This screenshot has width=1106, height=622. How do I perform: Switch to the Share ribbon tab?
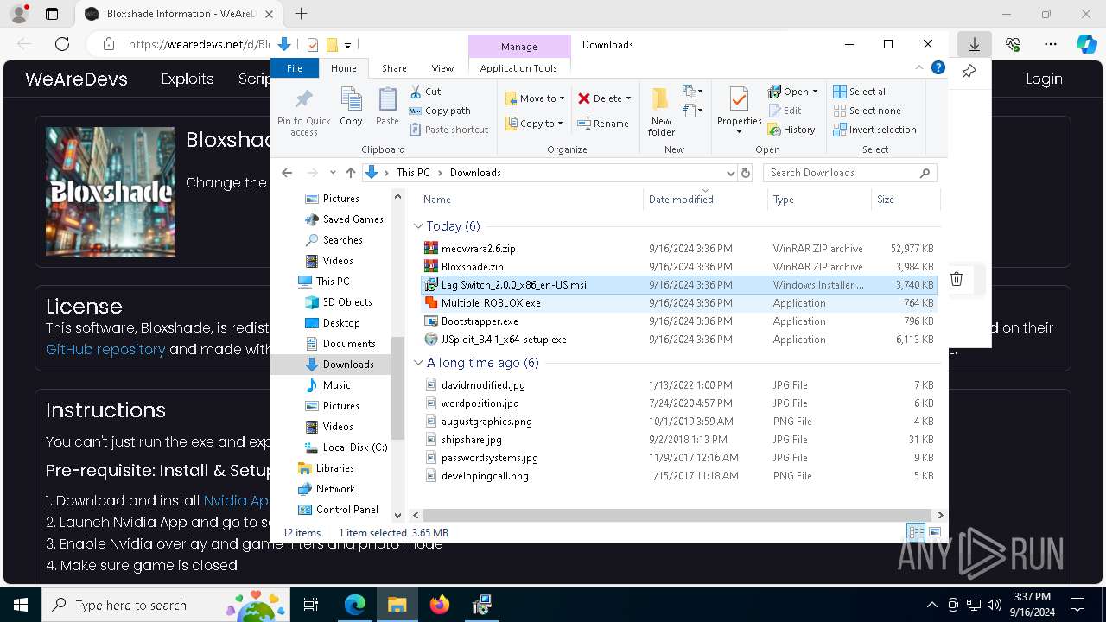click(394, 68)
